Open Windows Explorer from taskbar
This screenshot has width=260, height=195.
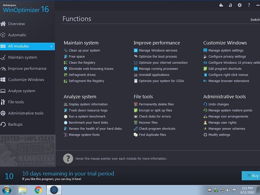point(23,190)
